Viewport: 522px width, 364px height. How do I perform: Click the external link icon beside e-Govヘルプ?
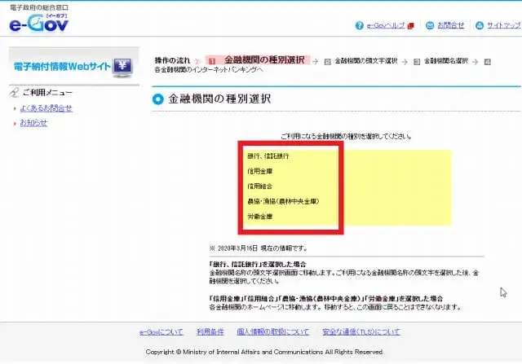411,26
